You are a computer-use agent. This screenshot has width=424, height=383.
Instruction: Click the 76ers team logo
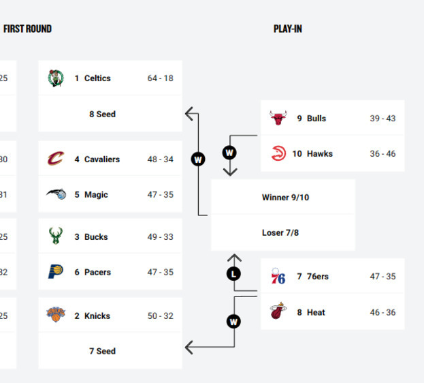pos(278,277)
